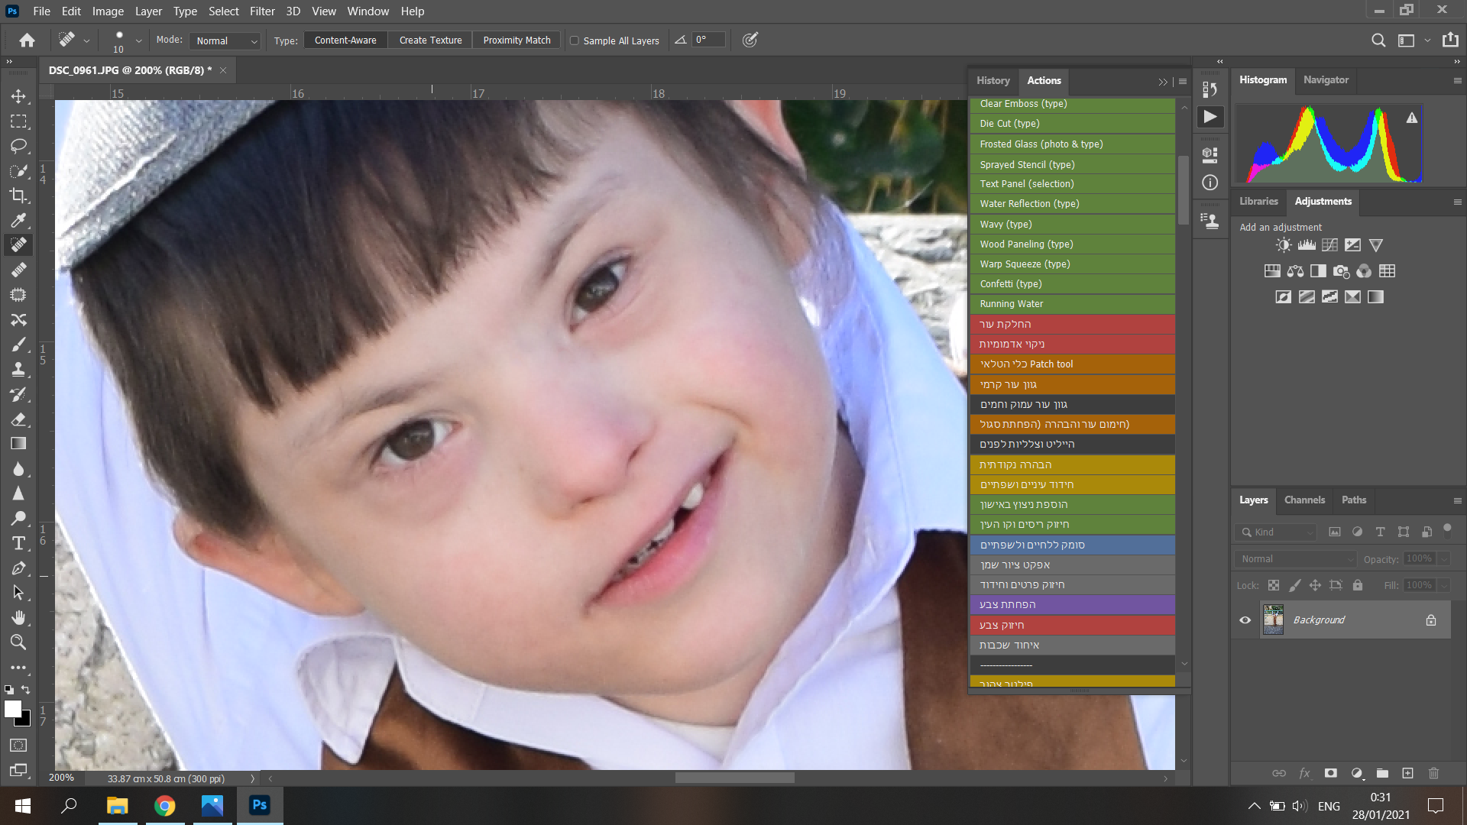
Task: Select the Zoom tool in toolbar
Action: [x=18, y=642]
